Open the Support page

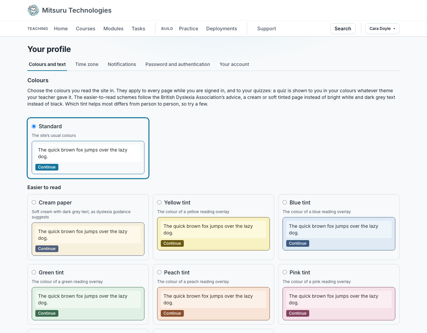[267, 29]
